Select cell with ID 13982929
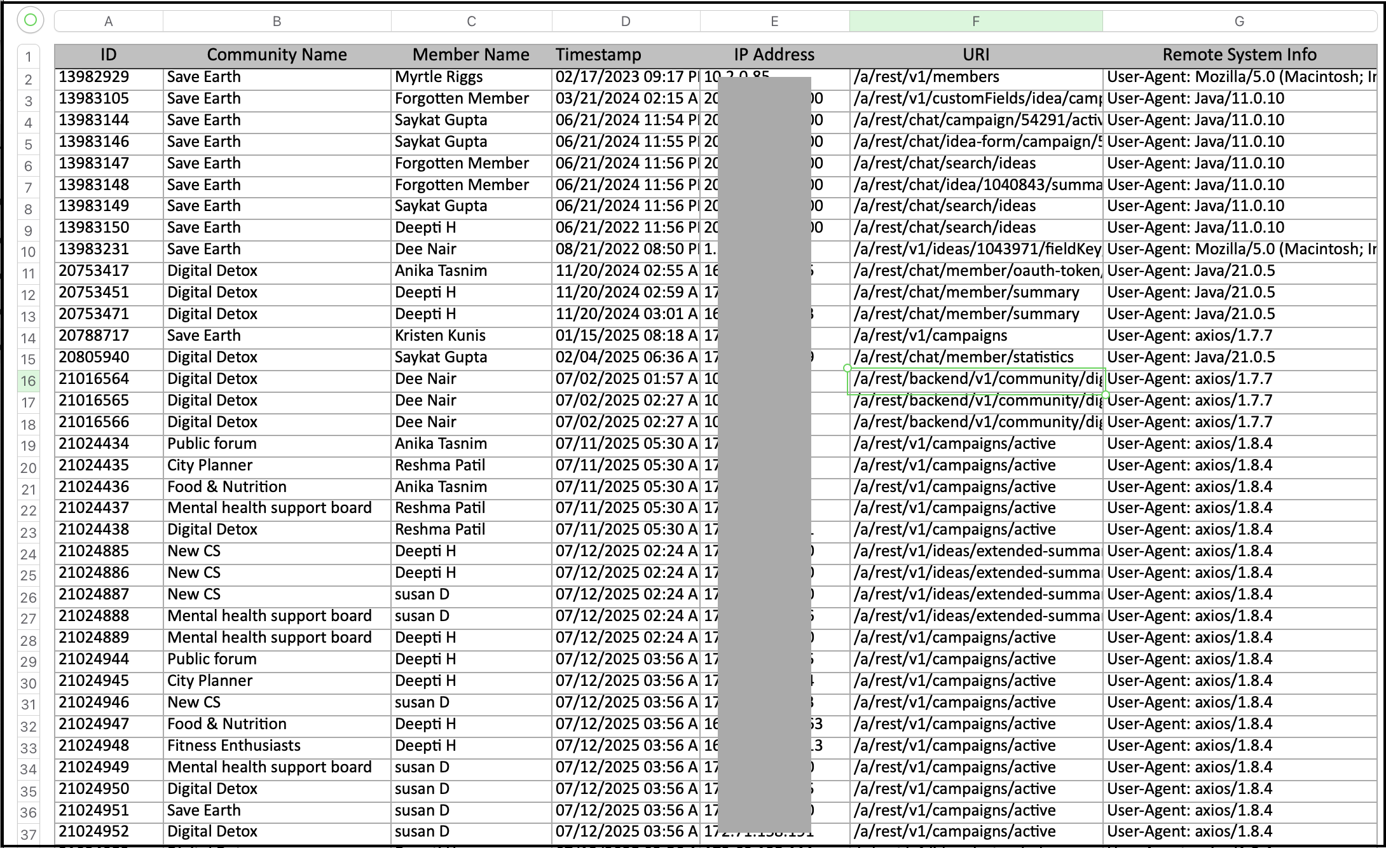This screenshot has width=1386, height=848. (109, 78)
